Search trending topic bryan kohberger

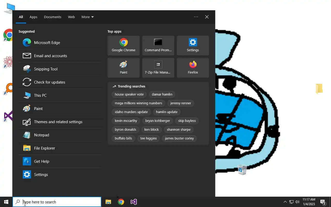[157, 121]
